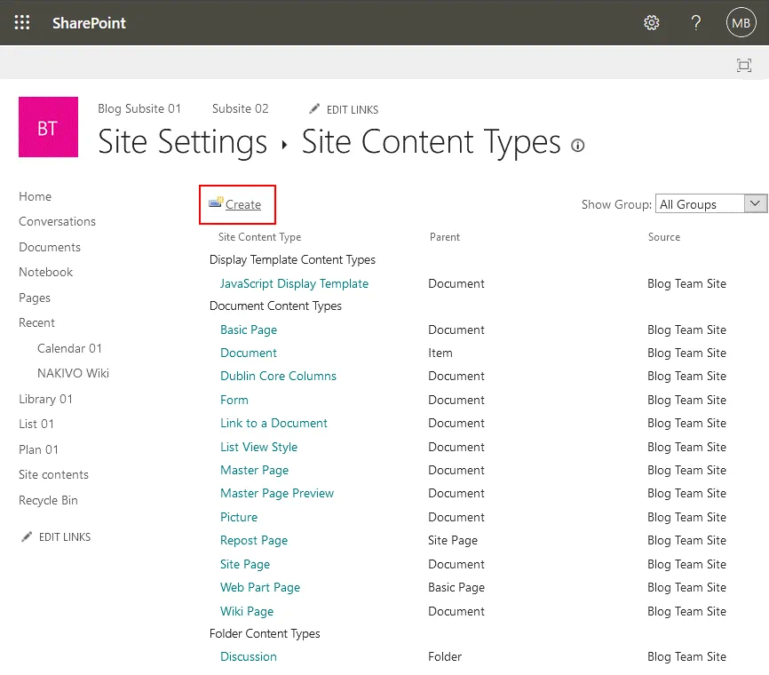Select Documents in left navigation
The width and height of the screenshot is (769, 675).
coord(50,247)
